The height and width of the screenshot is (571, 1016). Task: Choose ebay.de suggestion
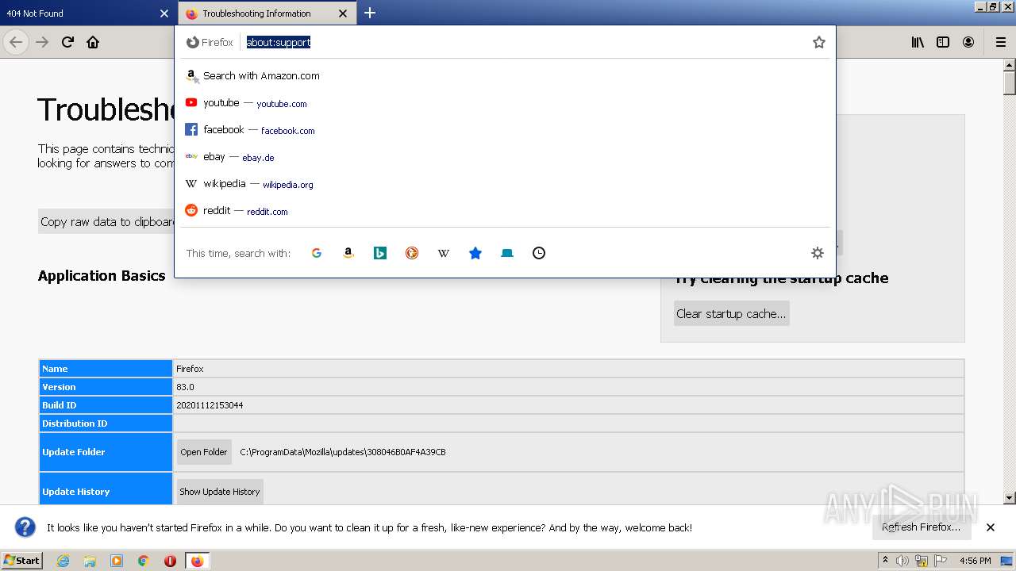pos(505,157)
